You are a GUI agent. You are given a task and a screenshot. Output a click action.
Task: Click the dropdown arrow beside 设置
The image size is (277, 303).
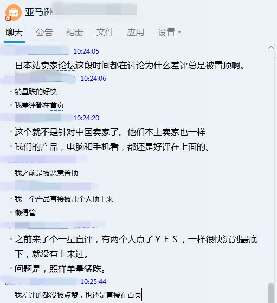[x=179, y=32]
